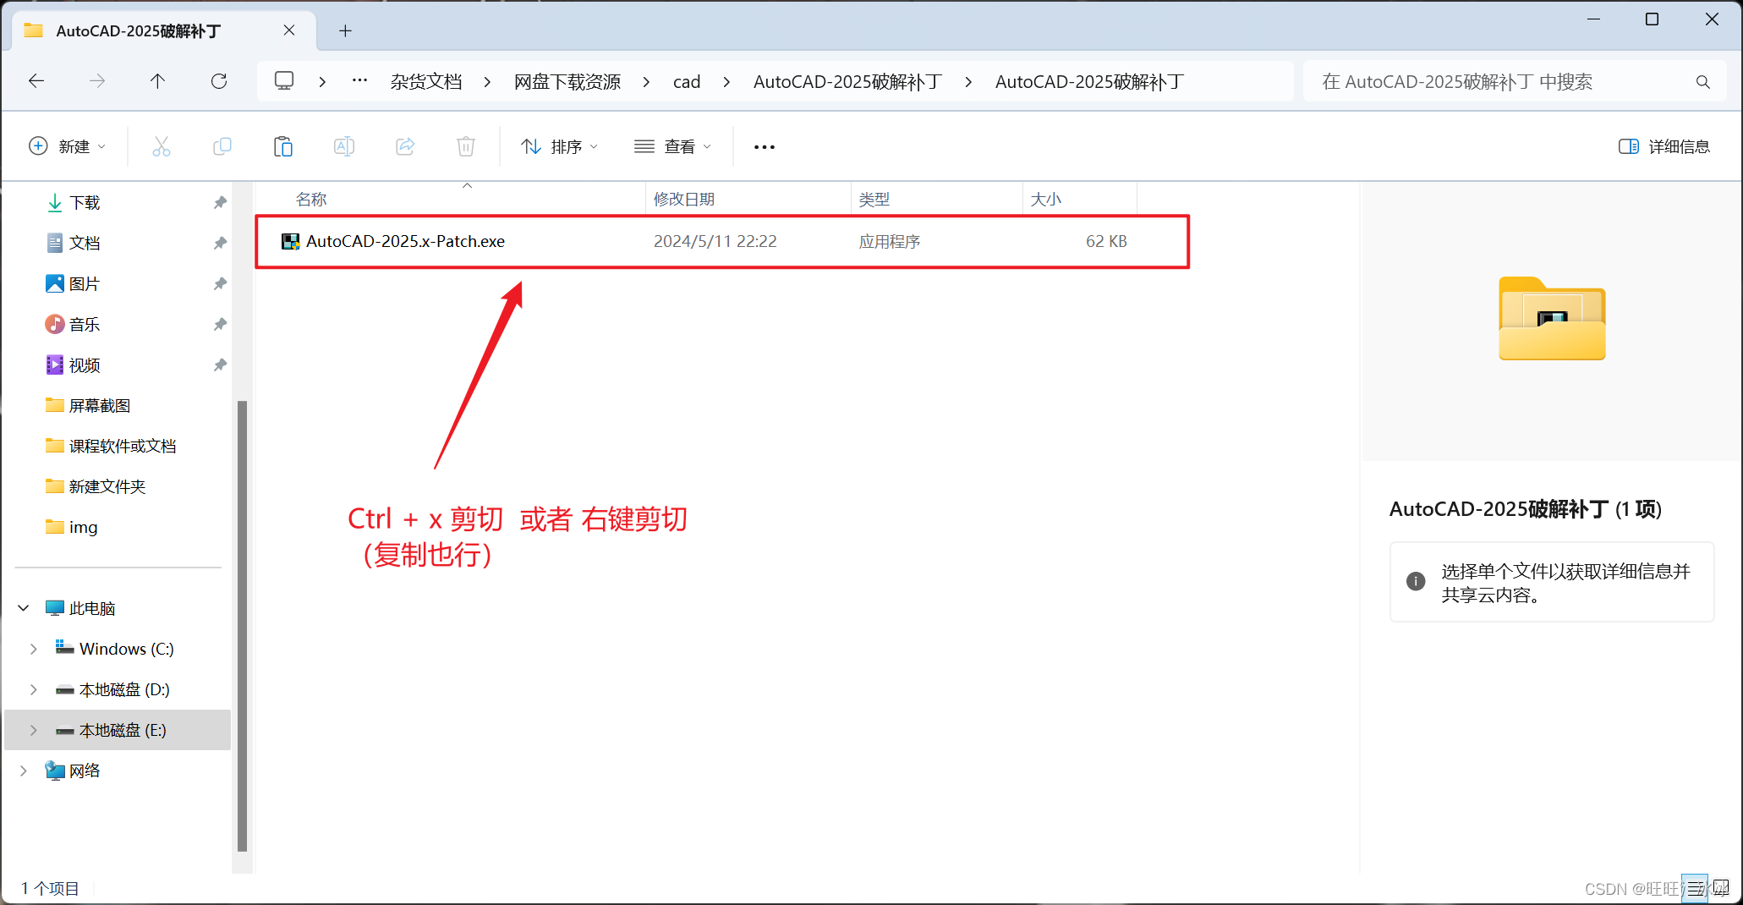Click the Cut scissors icon
The width and height of the screenshot is (1743, 905).
click(x=162, y=146)
